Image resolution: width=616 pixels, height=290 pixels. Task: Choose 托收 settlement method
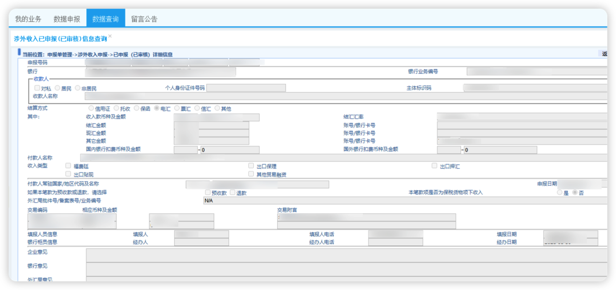[x=116, y=108]
